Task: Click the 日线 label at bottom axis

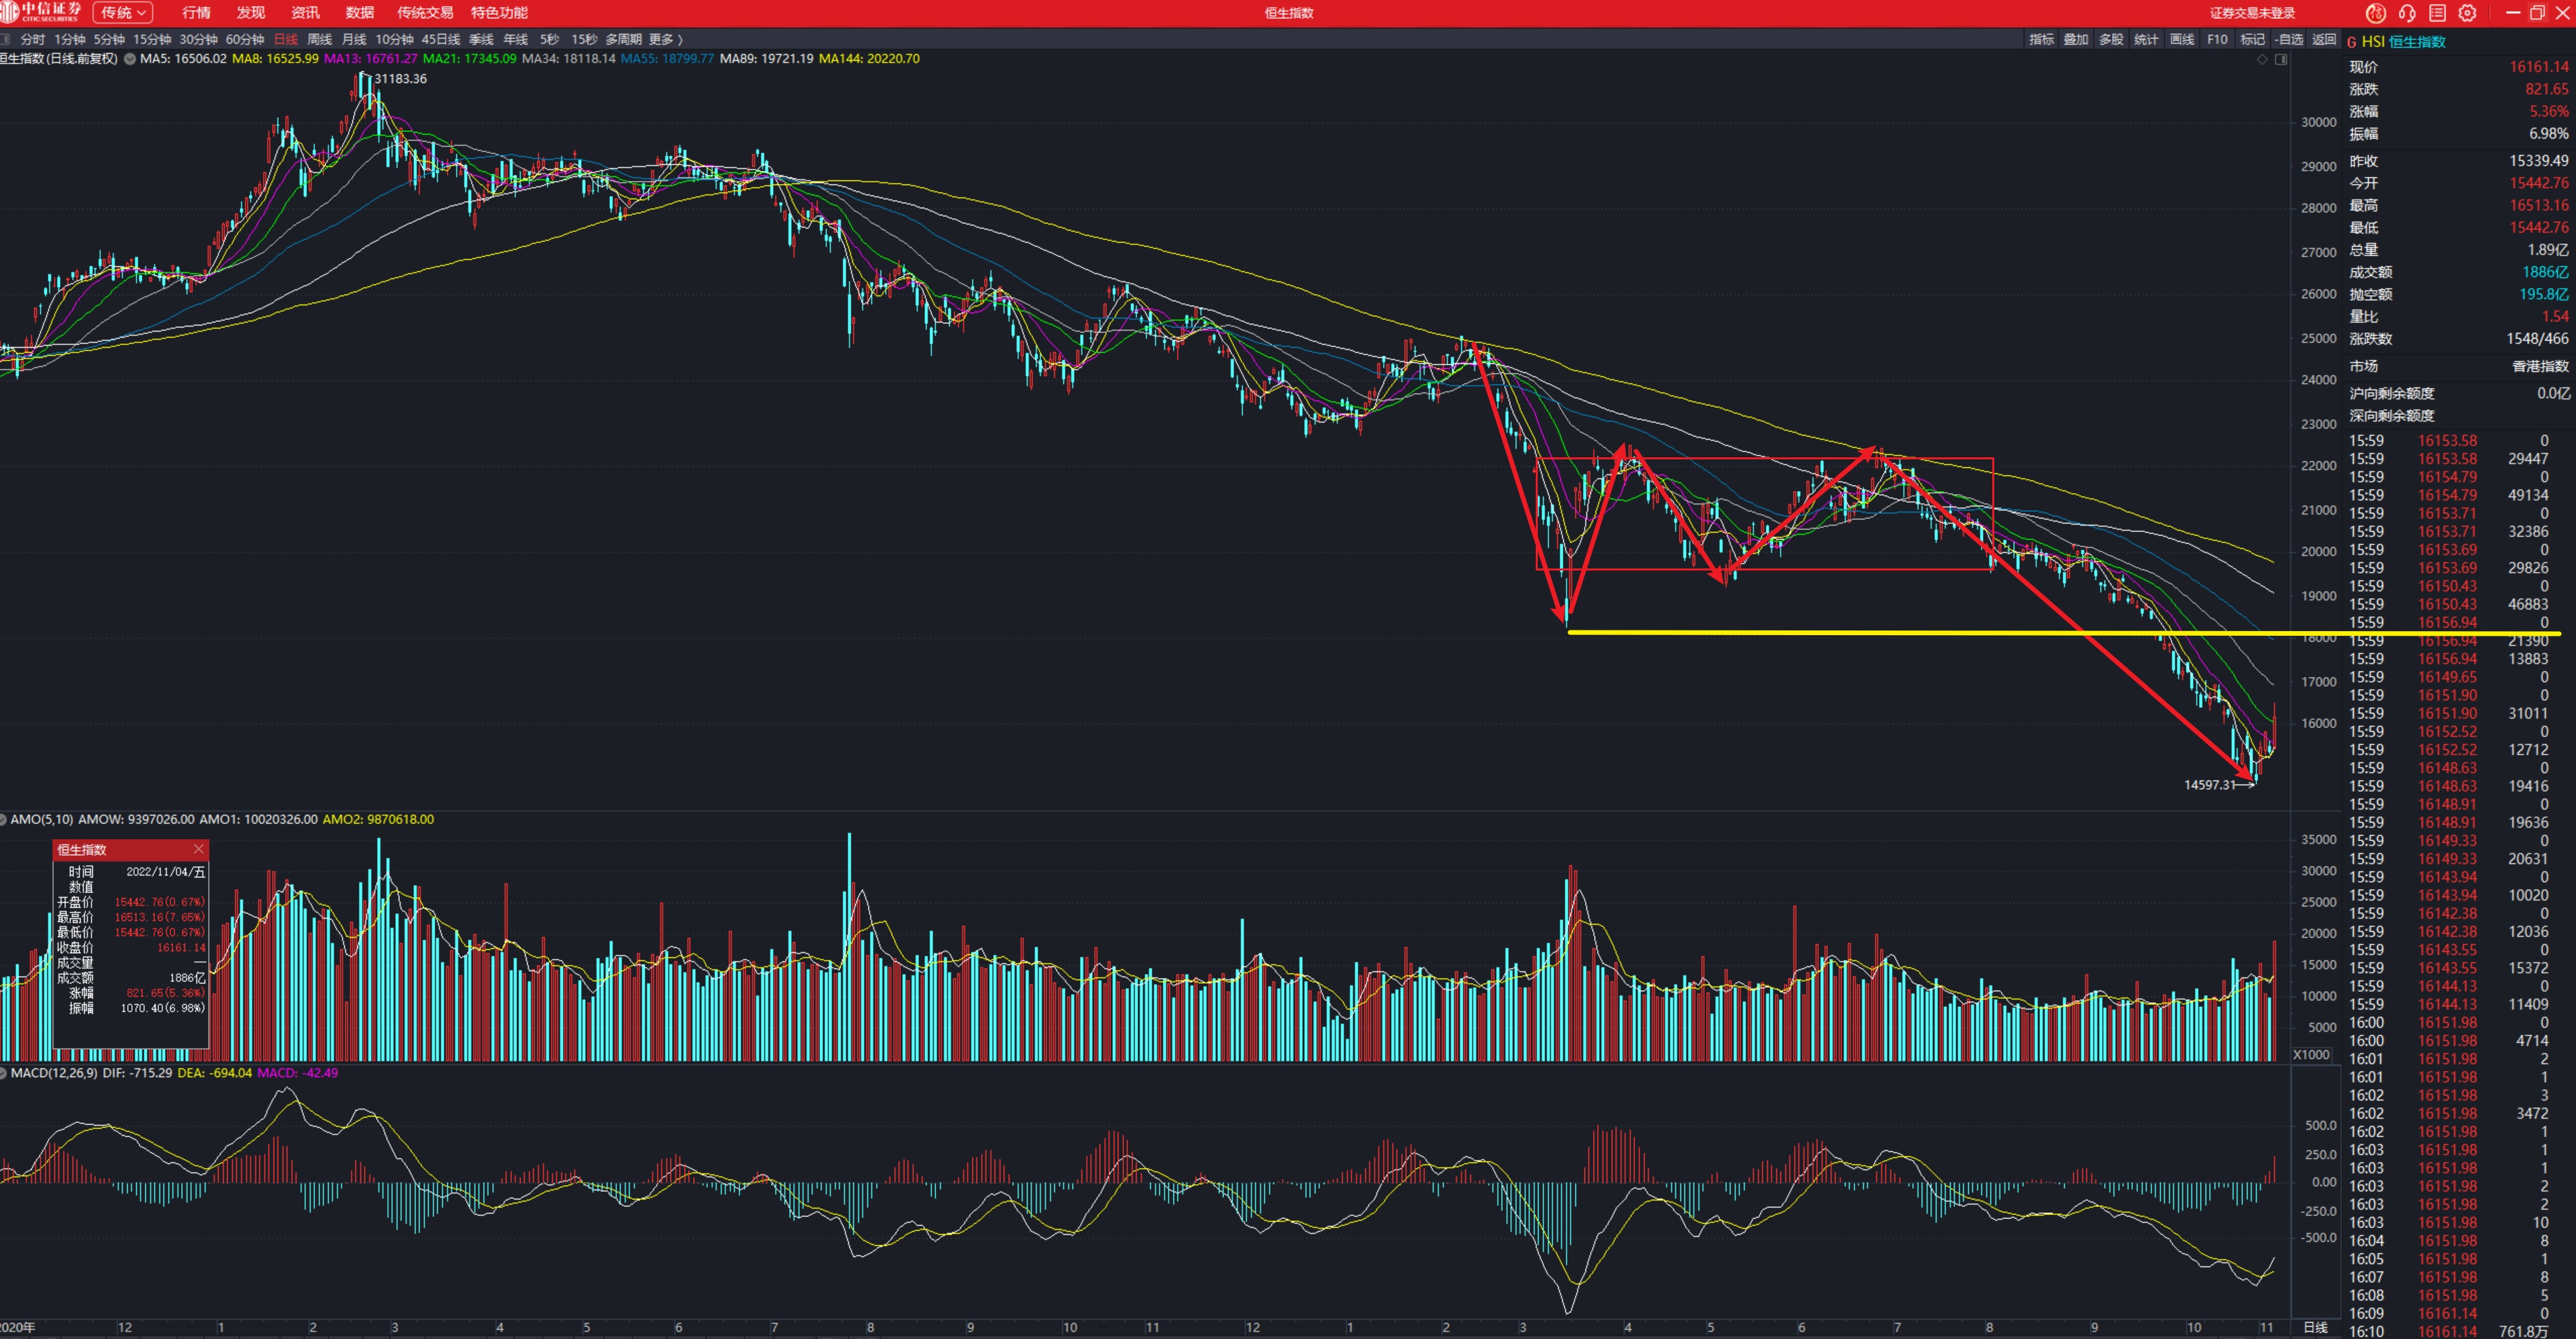Action: point(2315,1328)
